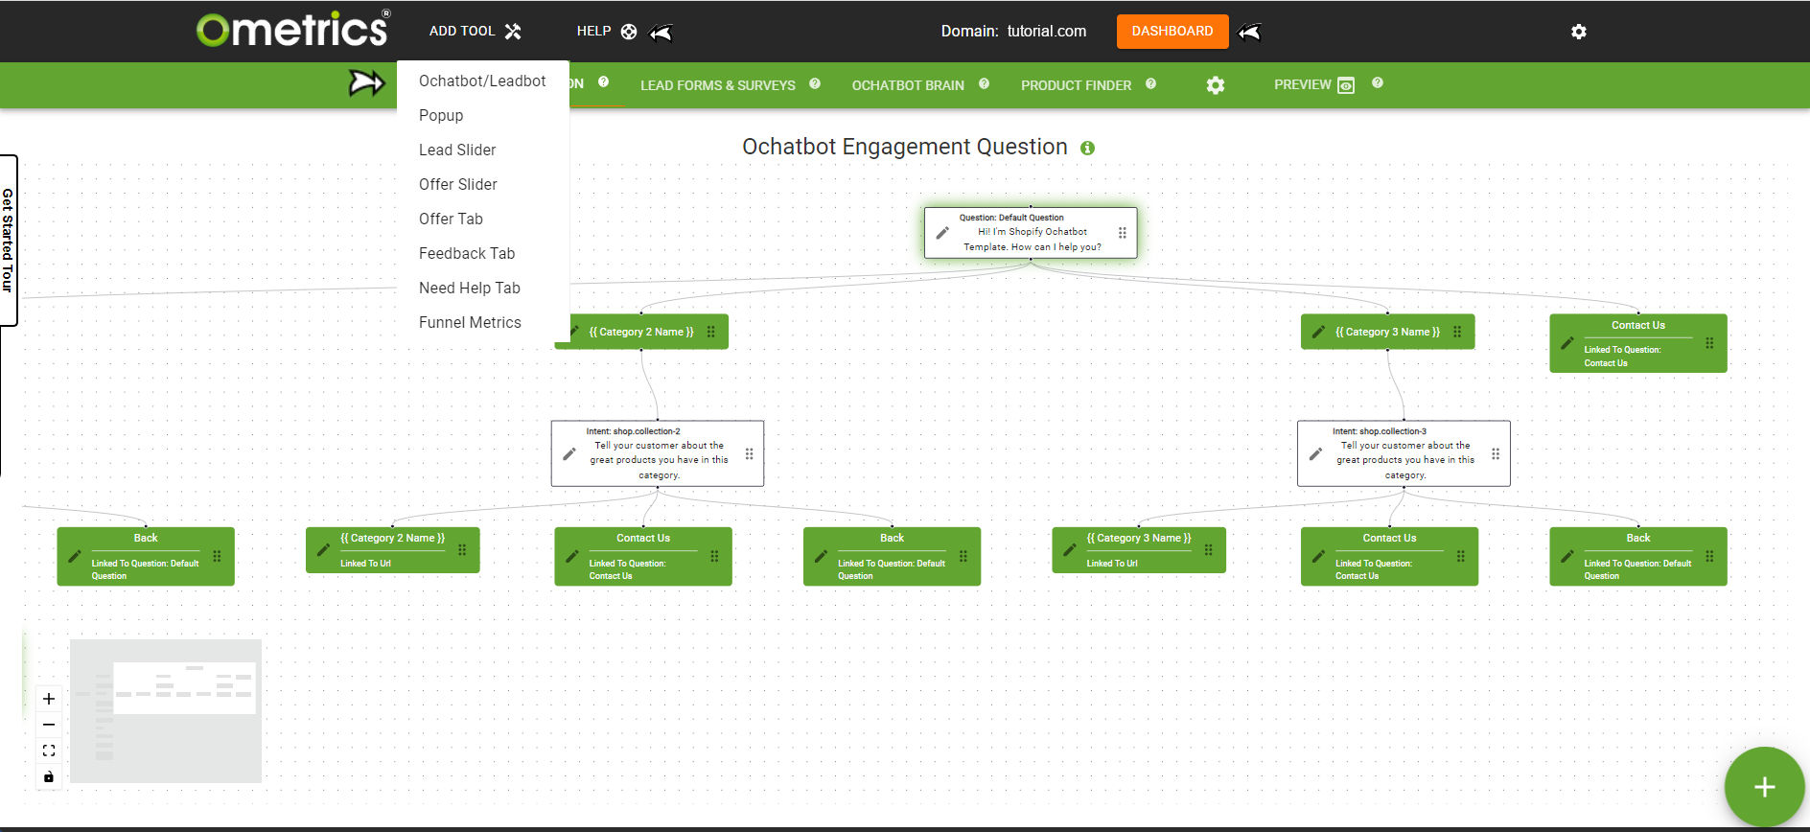This screenshot has width=1810, height=832.
Task: Edit shop.collection-2 intent node pencil
Action: [569, 453]
